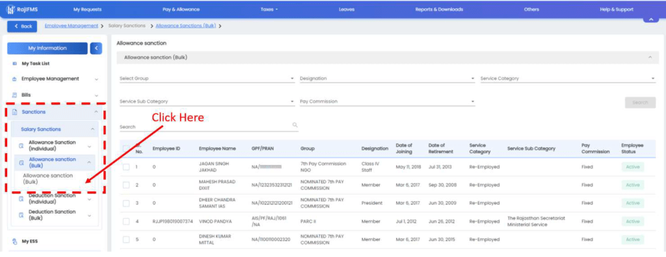This screenshot has height=257, width=666.
Task: Click Active status badge for Jagan Singh Jakhad
Action: point(632,167)
